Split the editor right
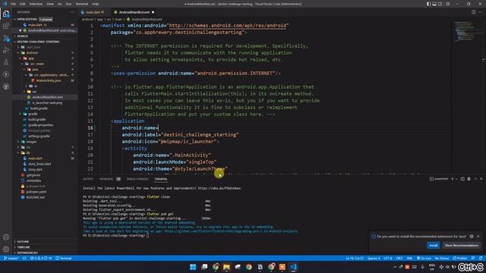 coord(474,12)
